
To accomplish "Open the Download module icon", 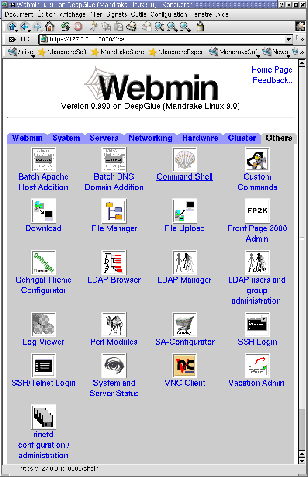I will (44, 211).
